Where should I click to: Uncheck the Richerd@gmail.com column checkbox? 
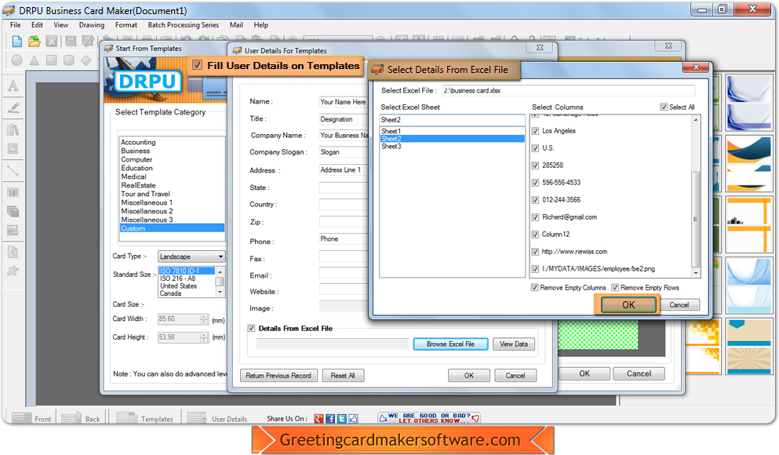tap(535, 217)
